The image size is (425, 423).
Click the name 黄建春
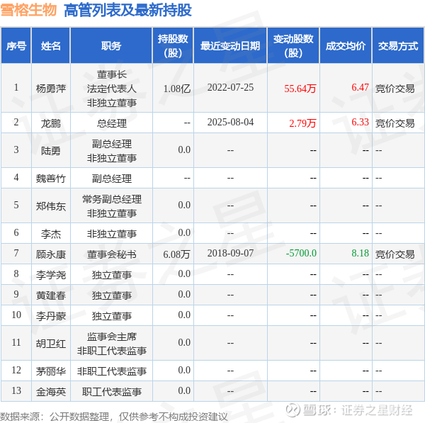coord(51,295)
